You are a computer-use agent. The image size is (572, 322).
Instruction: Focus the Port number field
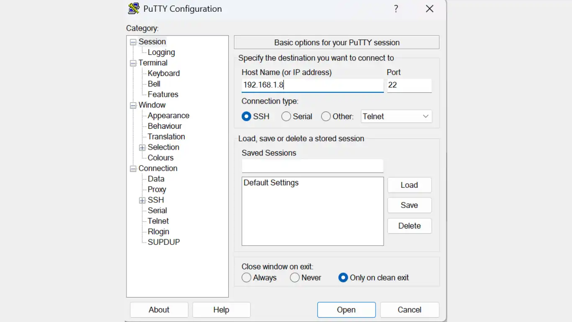point(409,85)
